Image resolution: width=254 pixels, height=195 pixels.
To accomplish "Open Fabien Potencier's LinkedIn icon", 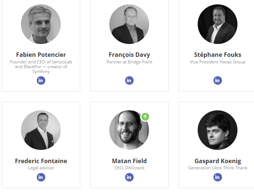I will (x=41, y=80).
